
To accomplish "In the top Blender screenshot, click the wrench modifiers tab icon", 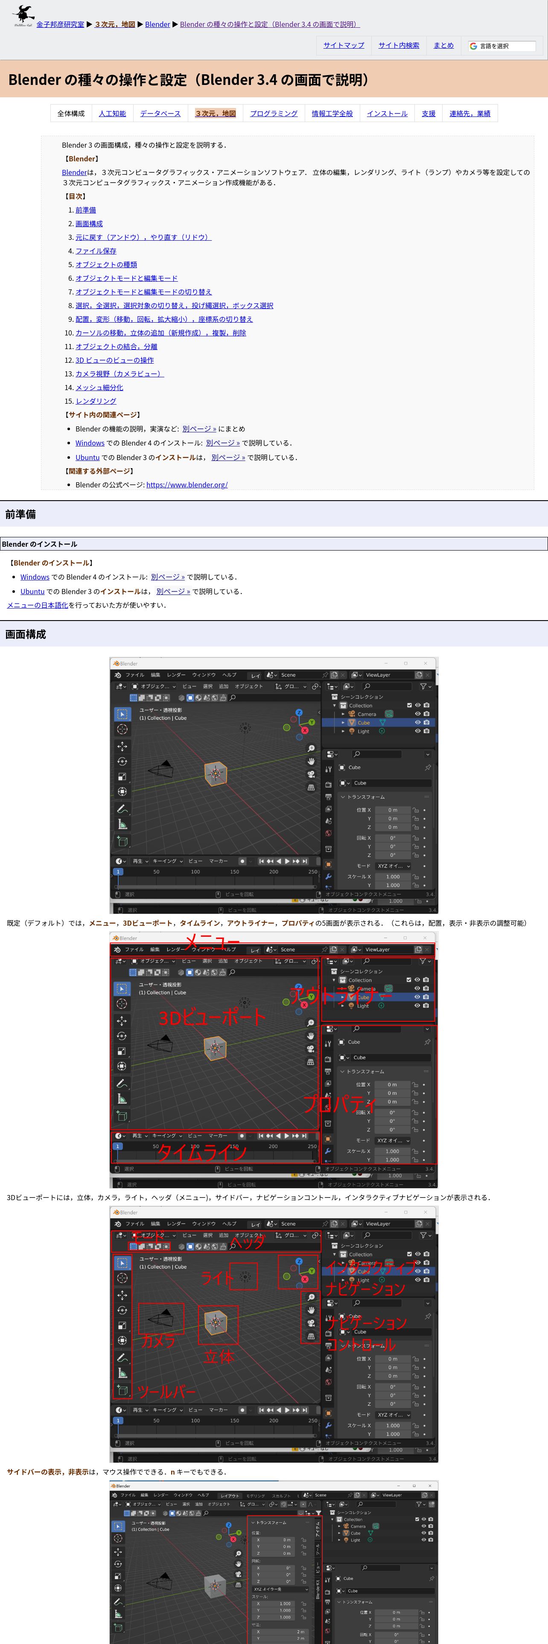I will [329, 877].
